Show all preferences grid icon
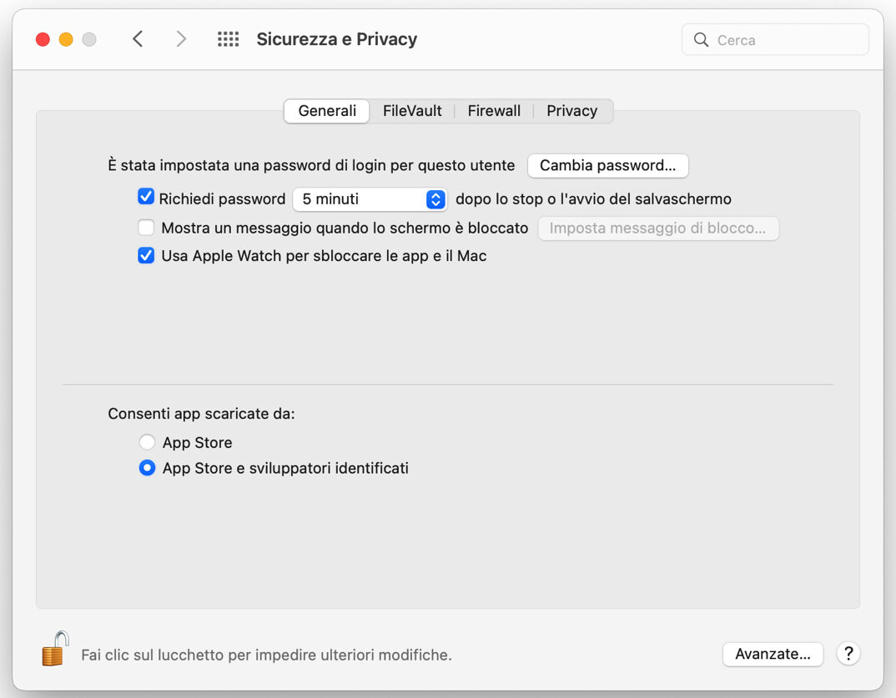 (x=228, y=39)
